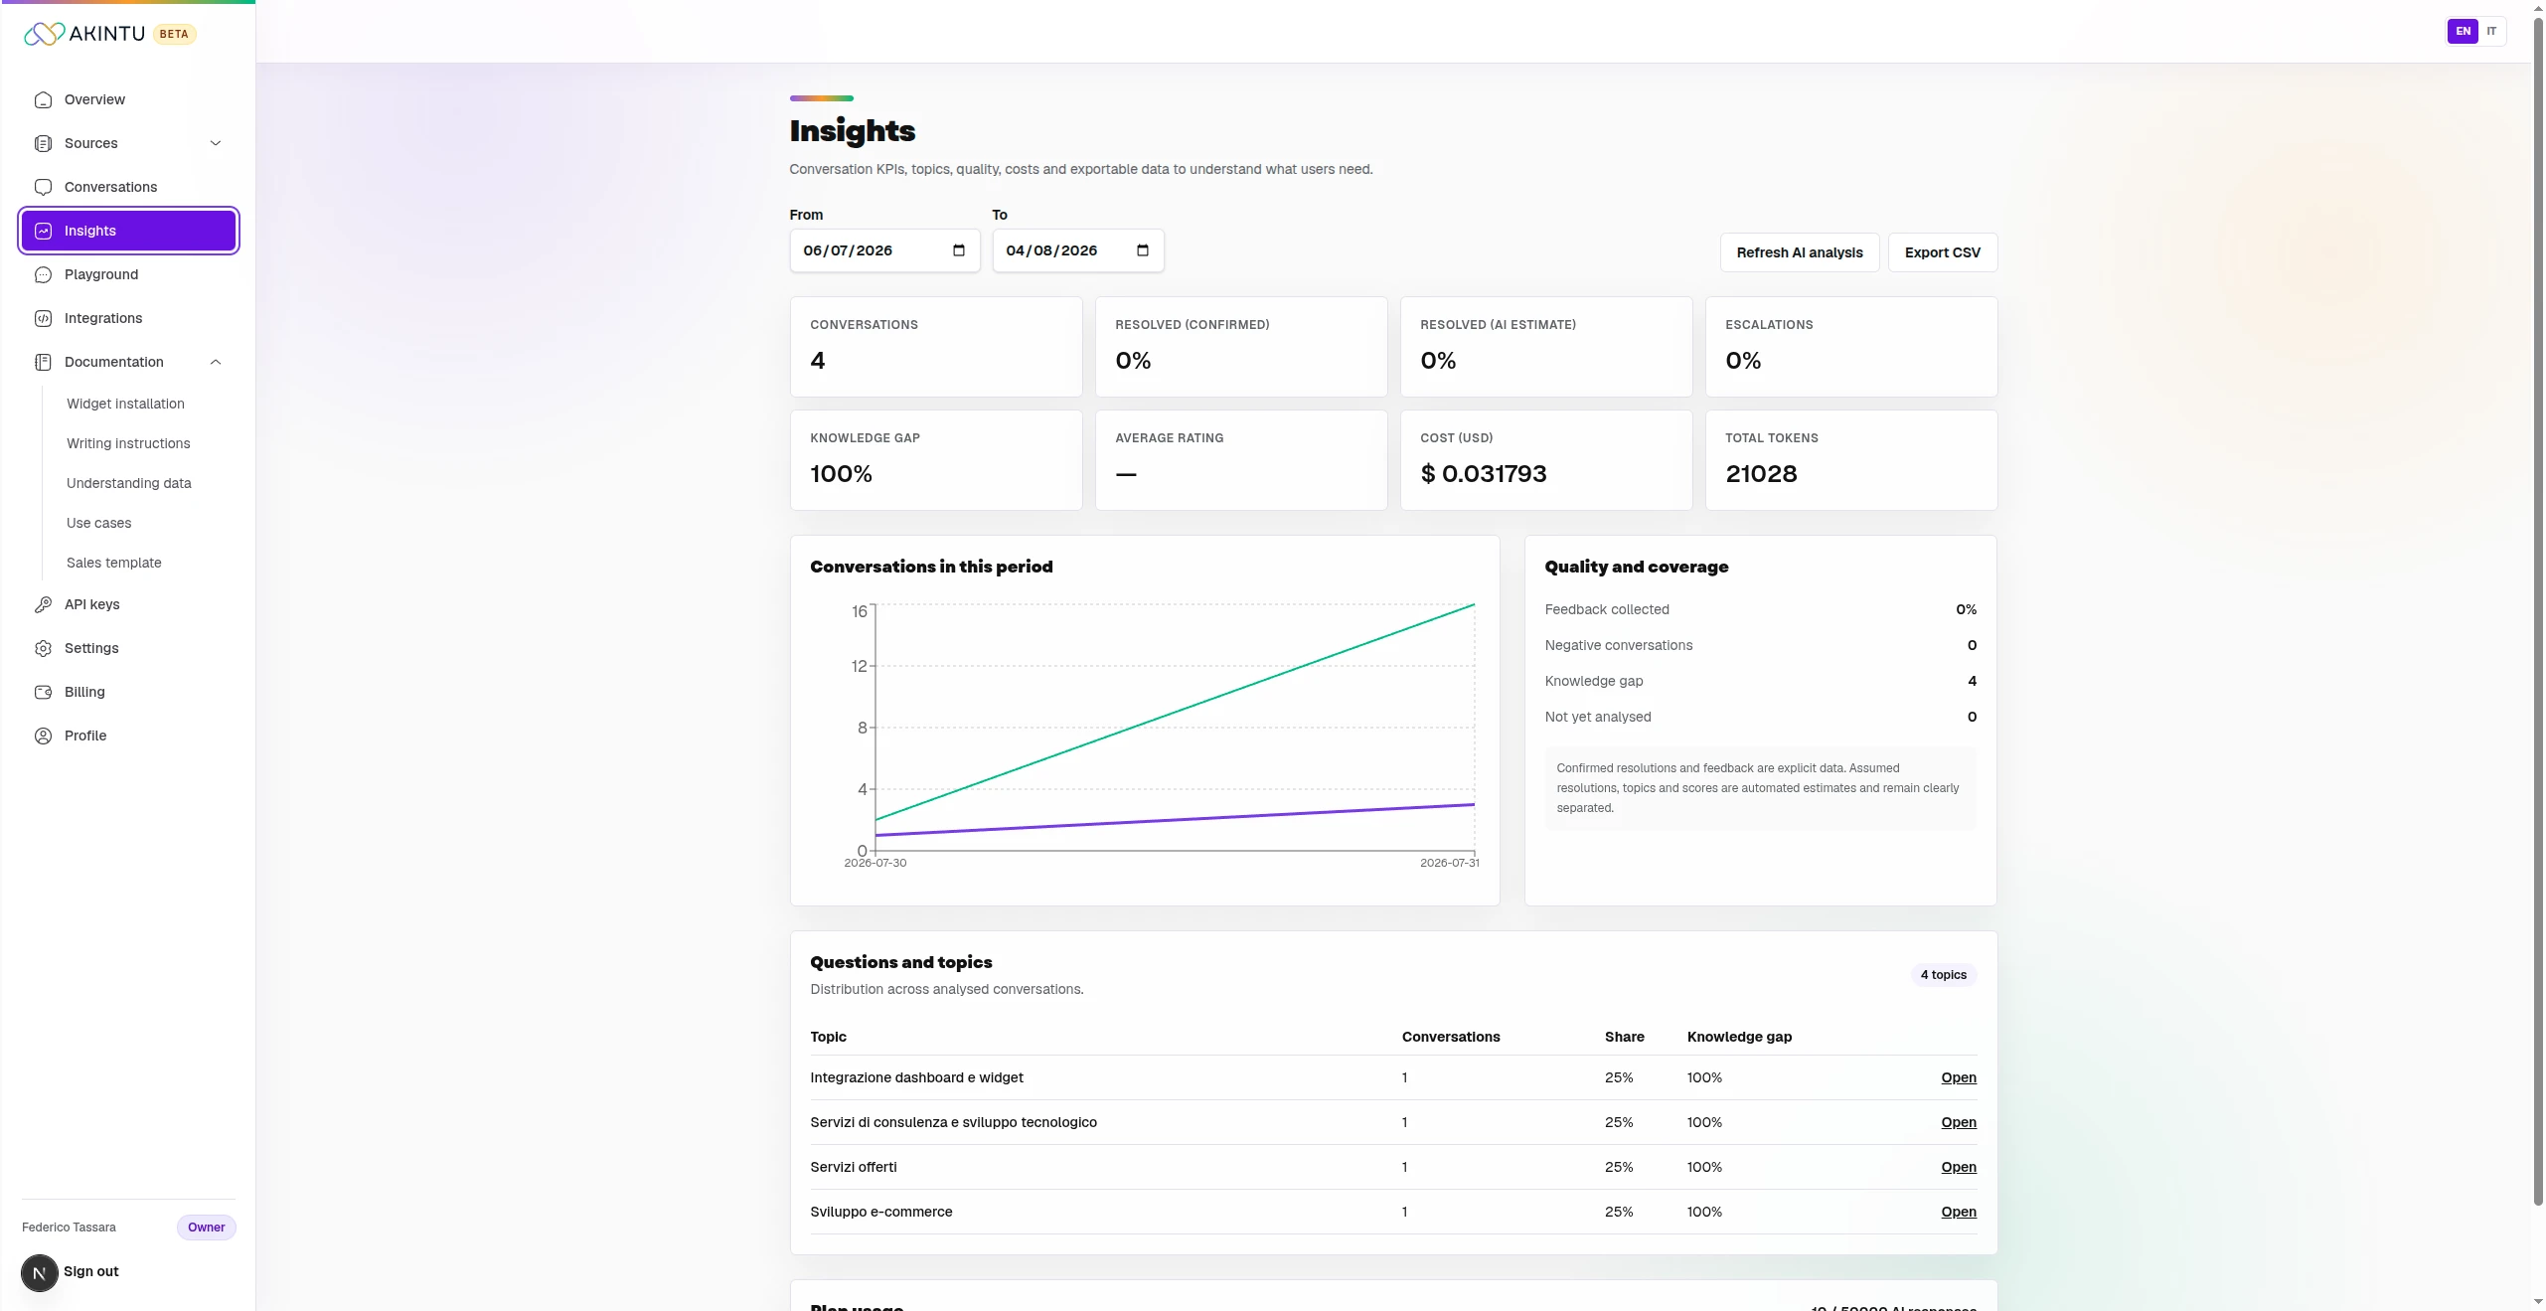Collapse the Documentation section chevron
The width and height of the screenshot is (2546, 1311).
(x=216, y=362)
